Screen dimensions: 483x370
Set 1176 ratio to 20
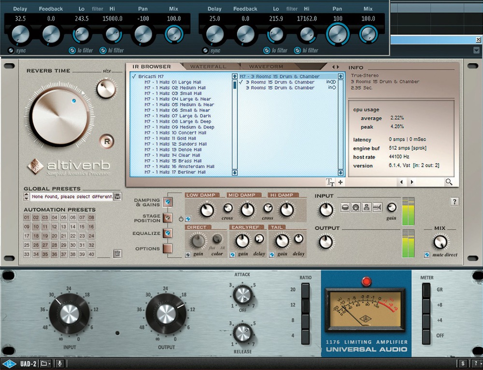pos(305,291)
